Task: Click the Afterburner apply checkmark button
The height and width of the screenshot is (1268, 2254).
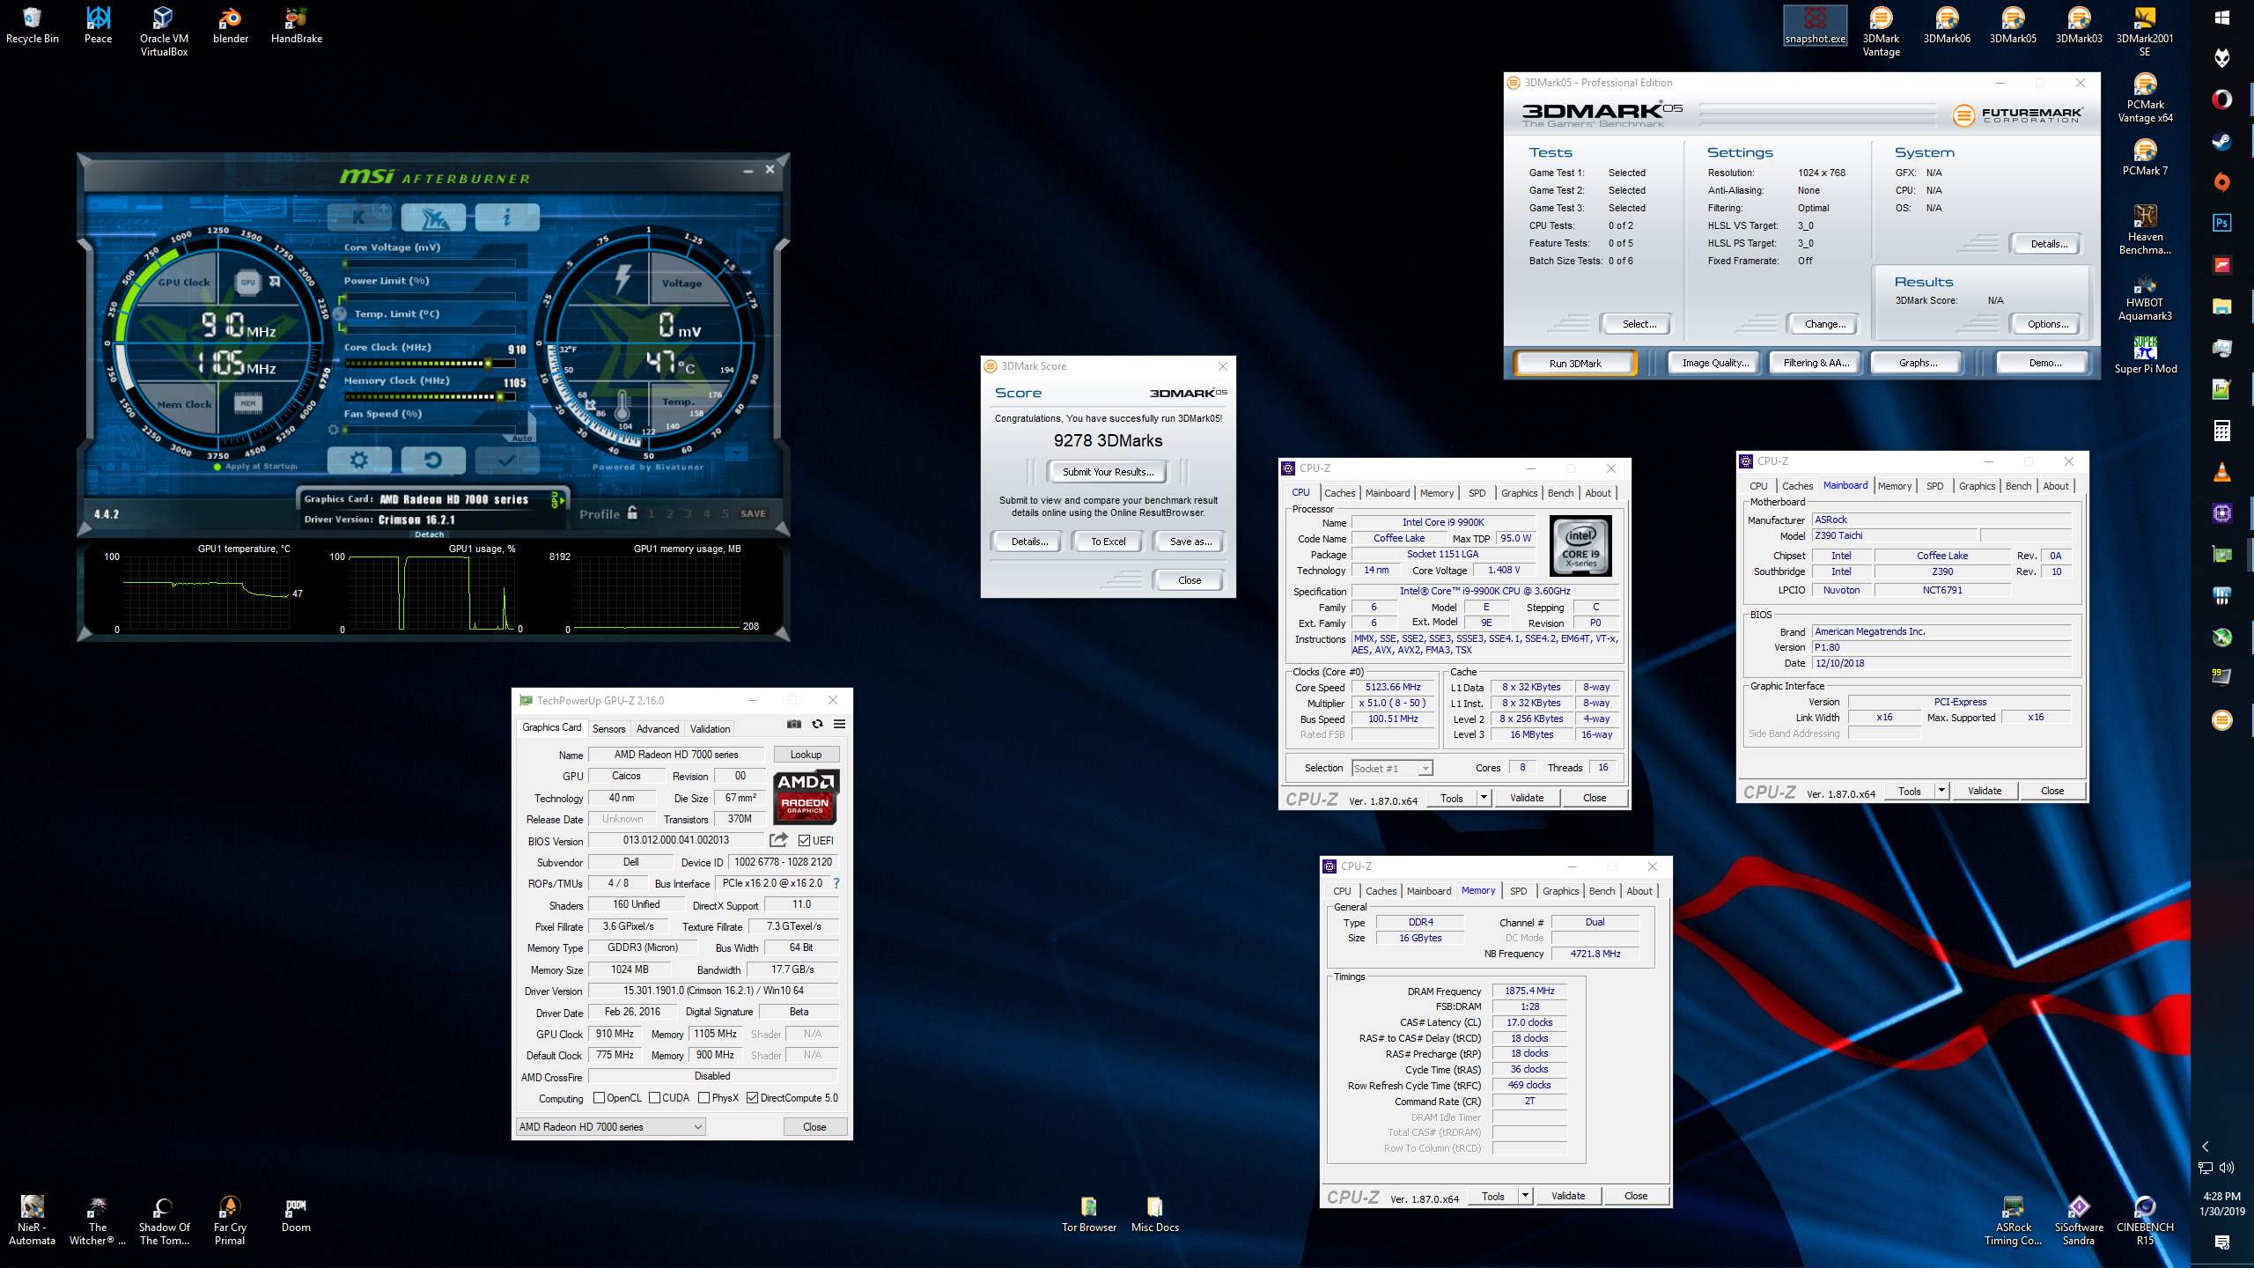Action: pos(506,459)
